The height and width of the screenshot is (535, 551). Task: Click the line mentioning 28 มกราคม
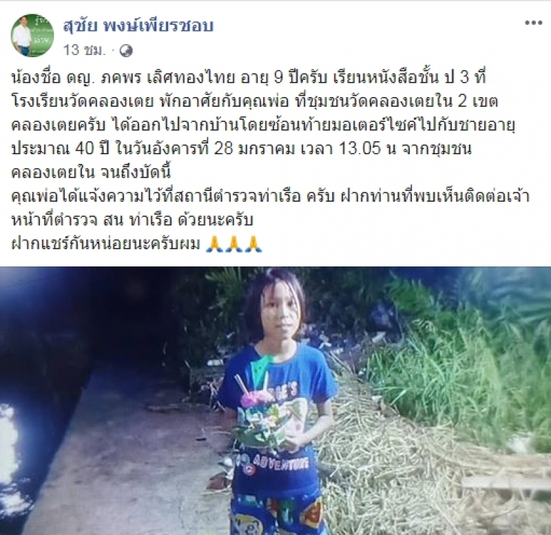[x=242, y=149]
